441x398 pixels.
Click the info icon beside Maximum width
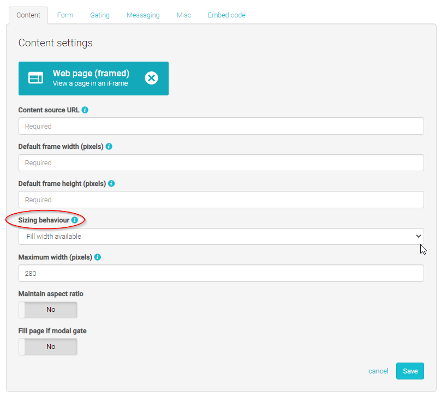98,257
